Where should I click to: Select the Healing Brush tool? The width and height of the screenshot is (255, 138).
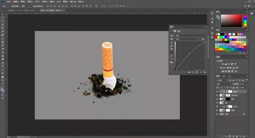[3, 35]
